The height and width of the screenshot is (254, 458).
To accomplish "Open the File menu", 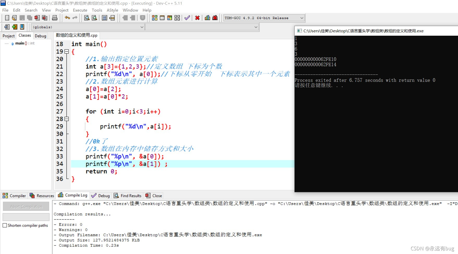I will coord(5,10).
